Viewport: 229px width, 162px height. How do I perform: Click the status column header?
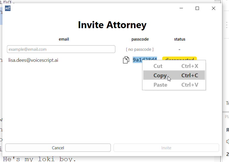coord(180,39)
